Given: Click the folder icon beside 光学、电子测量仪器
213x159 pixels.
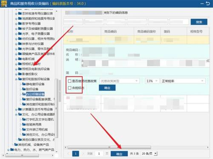Looking at the screenshot, I should click(20, 33).
